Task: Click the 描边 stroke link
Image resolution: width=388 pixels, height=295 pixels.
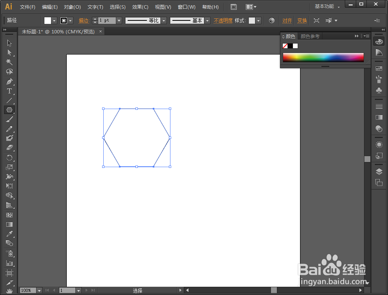Action: click(84, 20)
